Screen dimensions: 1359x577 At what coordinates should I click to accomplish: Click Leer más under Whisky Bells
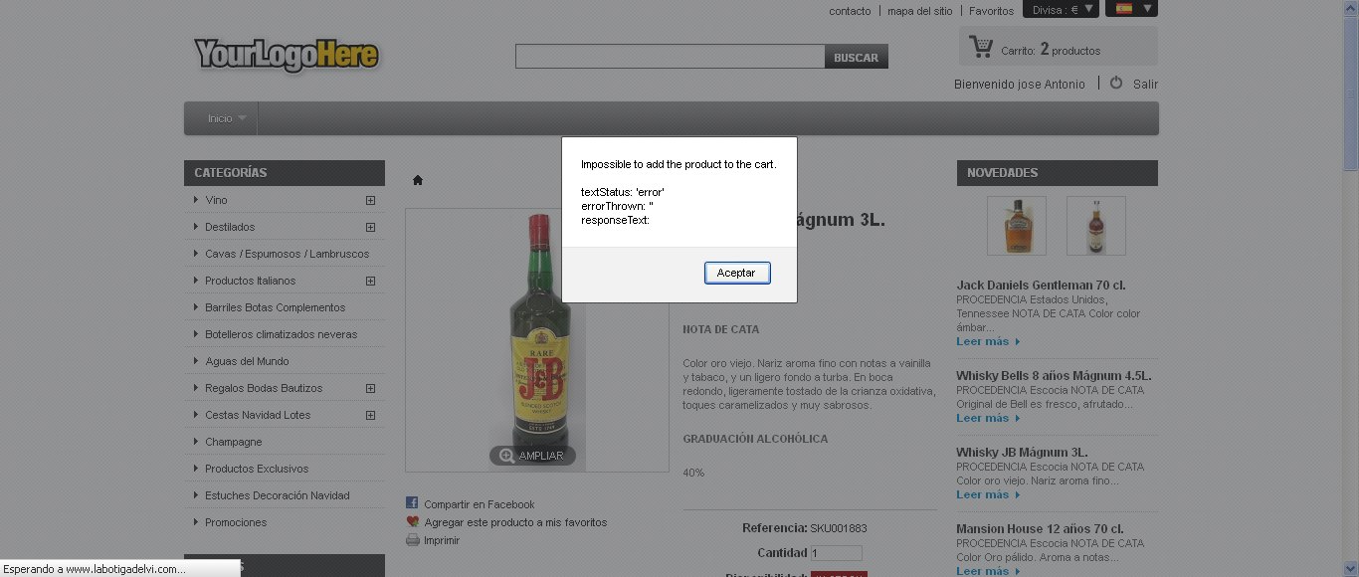pos(988,418)
